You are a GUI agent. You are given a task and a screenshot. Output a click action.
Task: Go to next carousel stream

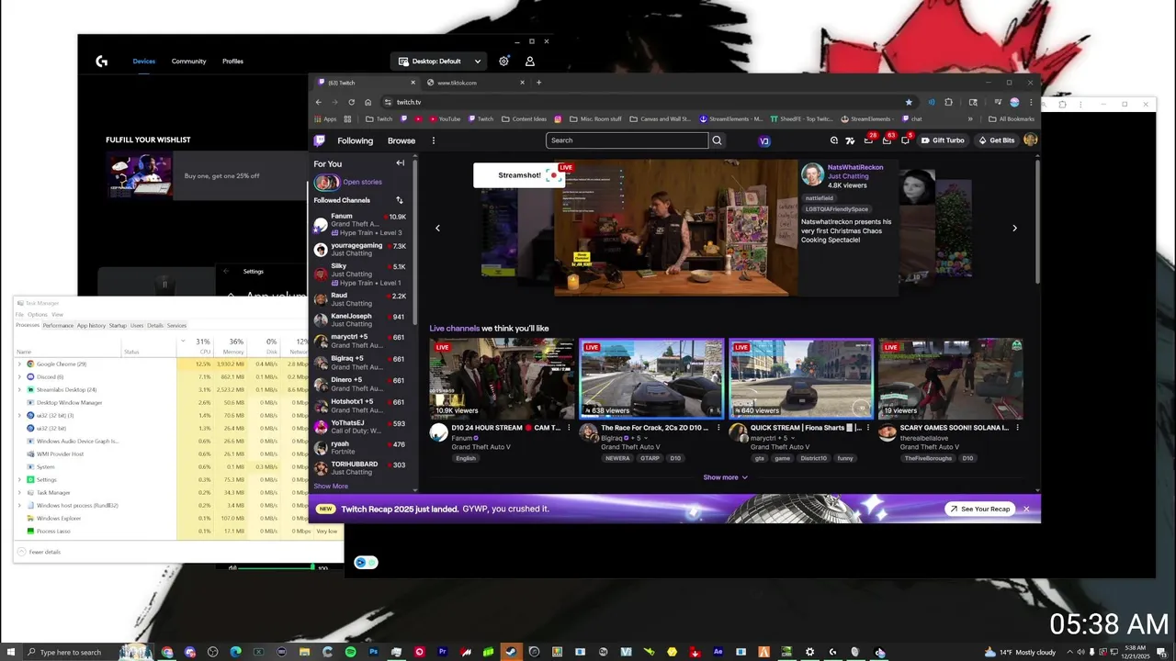coord(1014,228)
